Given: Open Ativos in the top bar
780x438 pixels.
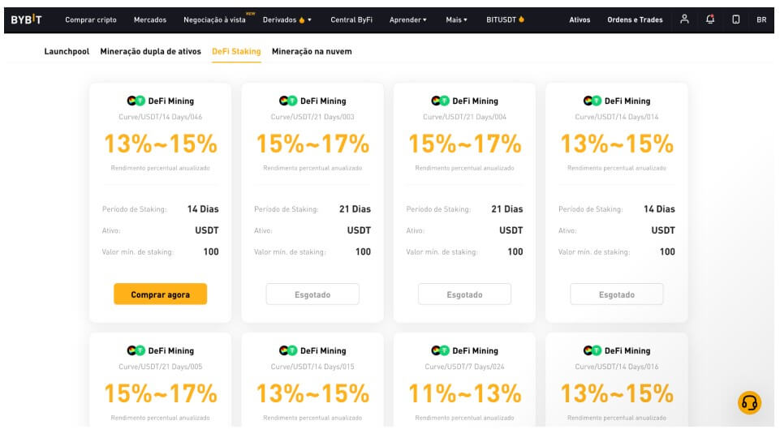Looking at the screenshot, I should click(580, 20).
